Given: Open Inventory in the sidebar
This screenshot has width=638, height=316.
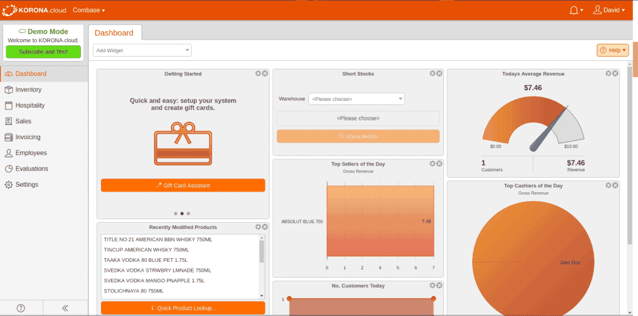Looking at the screenshot, I should point(28,90).
